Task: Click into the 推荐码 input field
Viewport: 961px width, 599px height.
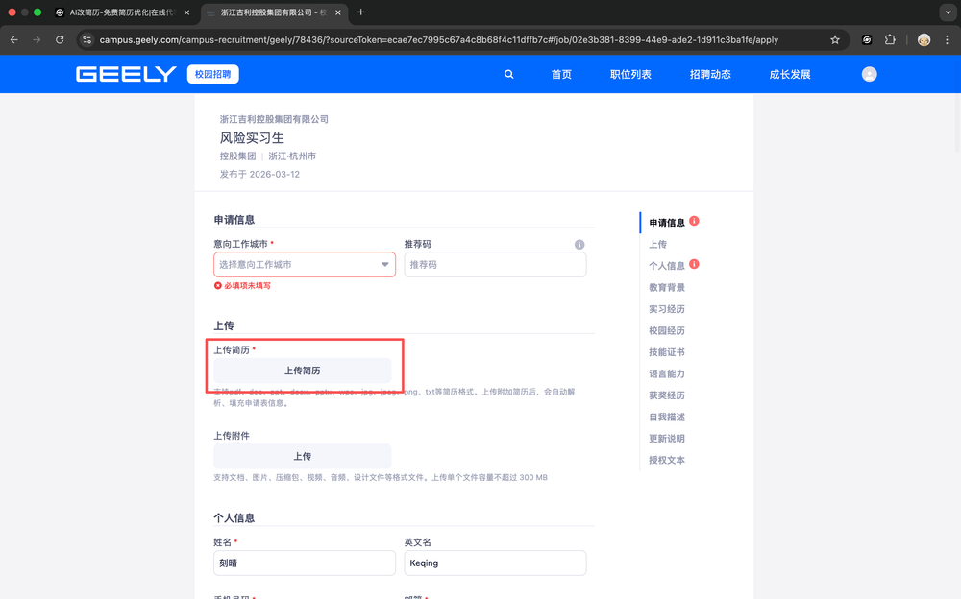Action: (x=495, y=265)
